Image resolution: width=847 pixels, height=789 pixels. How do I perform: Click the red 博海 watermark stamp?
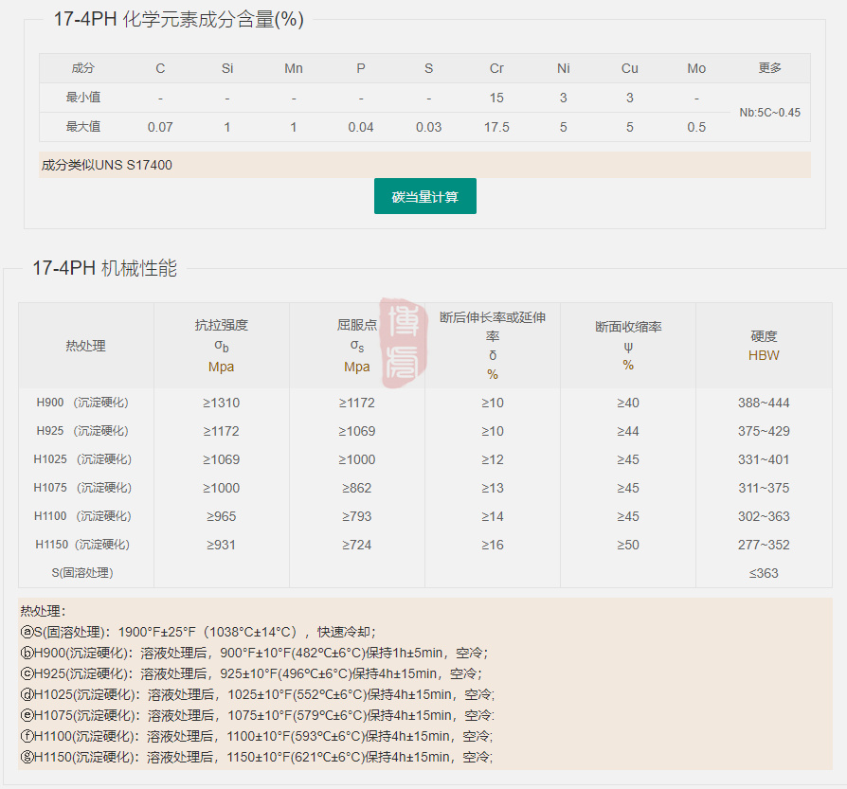(403, 344)
